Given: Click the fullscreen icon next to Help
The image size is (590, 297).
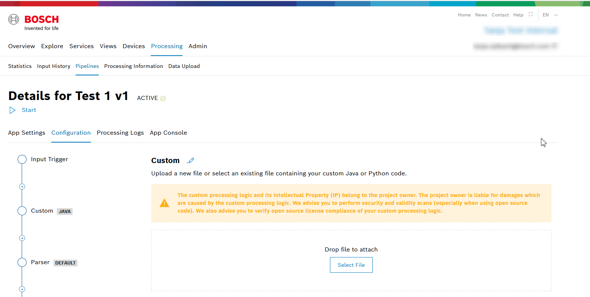Looking at the screenshot, I should point(531,15).
